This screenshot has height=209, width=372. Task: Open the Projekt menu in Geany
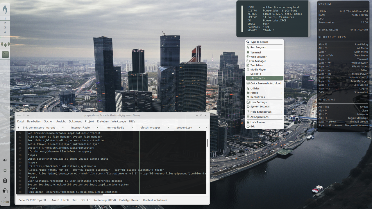pos(90,121)
